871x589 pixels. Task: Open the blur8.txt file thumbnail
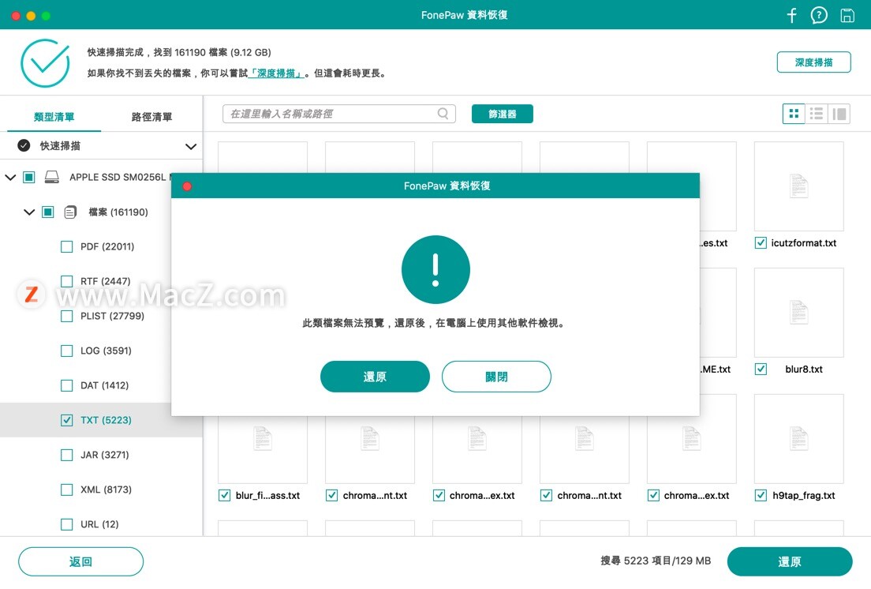798,313
